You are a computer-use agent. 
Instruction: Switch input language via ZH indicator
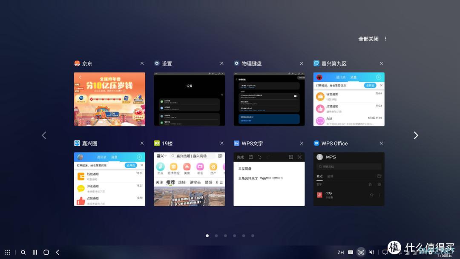coord(341,252)
